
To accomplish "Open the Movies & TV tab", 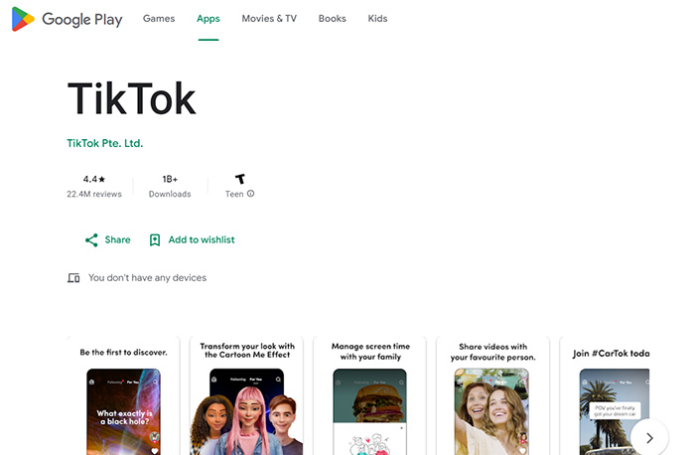I will click(x=269, y=19).
